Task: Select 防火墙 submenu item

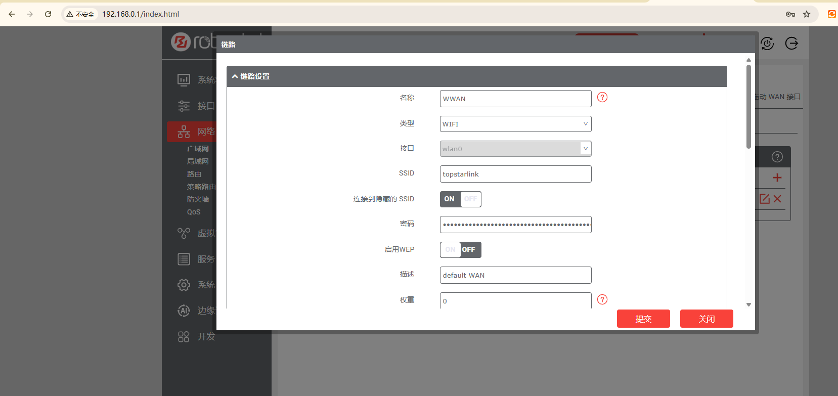Action: click(198, 199)
